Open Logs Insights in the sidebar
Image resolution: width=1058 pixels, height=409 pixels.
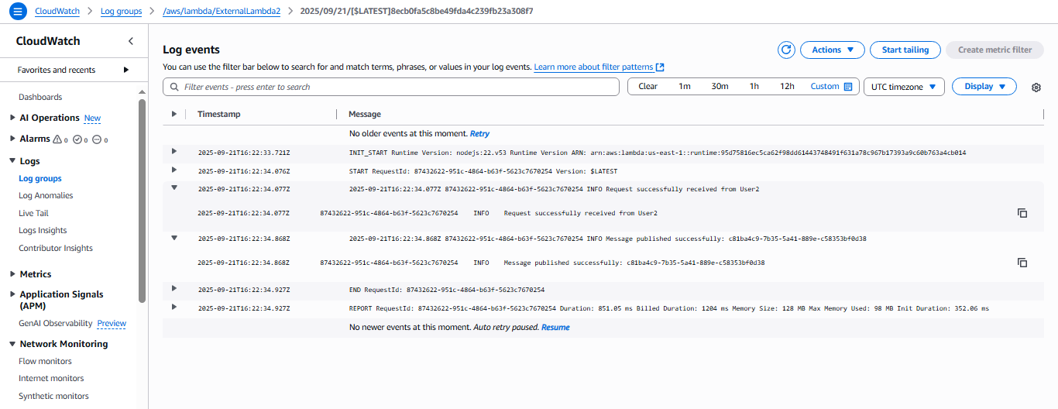(43, 231)
